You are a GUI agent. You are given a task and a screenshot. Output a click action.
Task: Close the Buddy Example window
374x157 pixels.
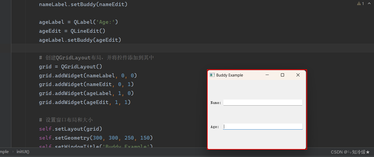click(298, 75)
